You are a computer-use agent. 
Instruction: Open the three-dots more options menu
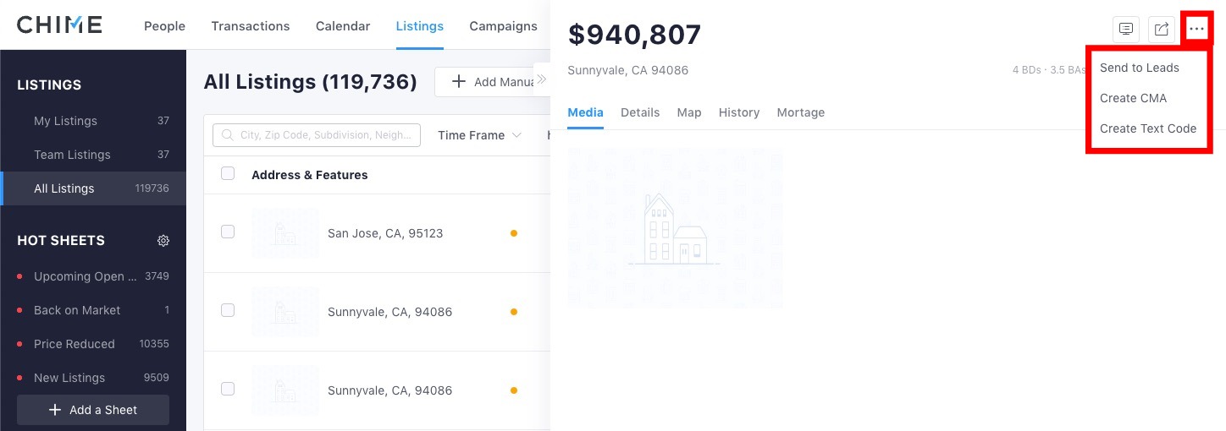pyautogui.click(x=1196, y=29)
